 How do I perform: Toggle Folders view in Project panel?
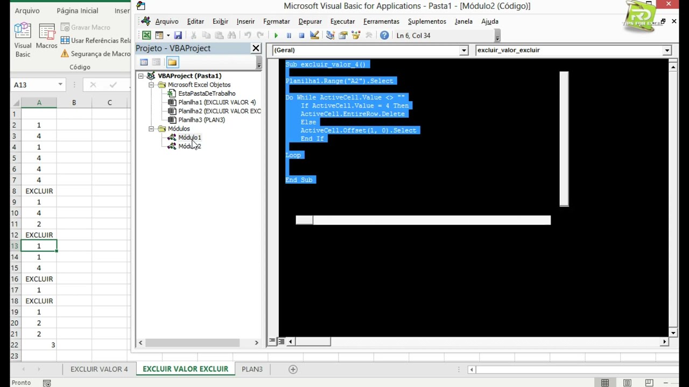pyautogui.click(x=172, y=62)
